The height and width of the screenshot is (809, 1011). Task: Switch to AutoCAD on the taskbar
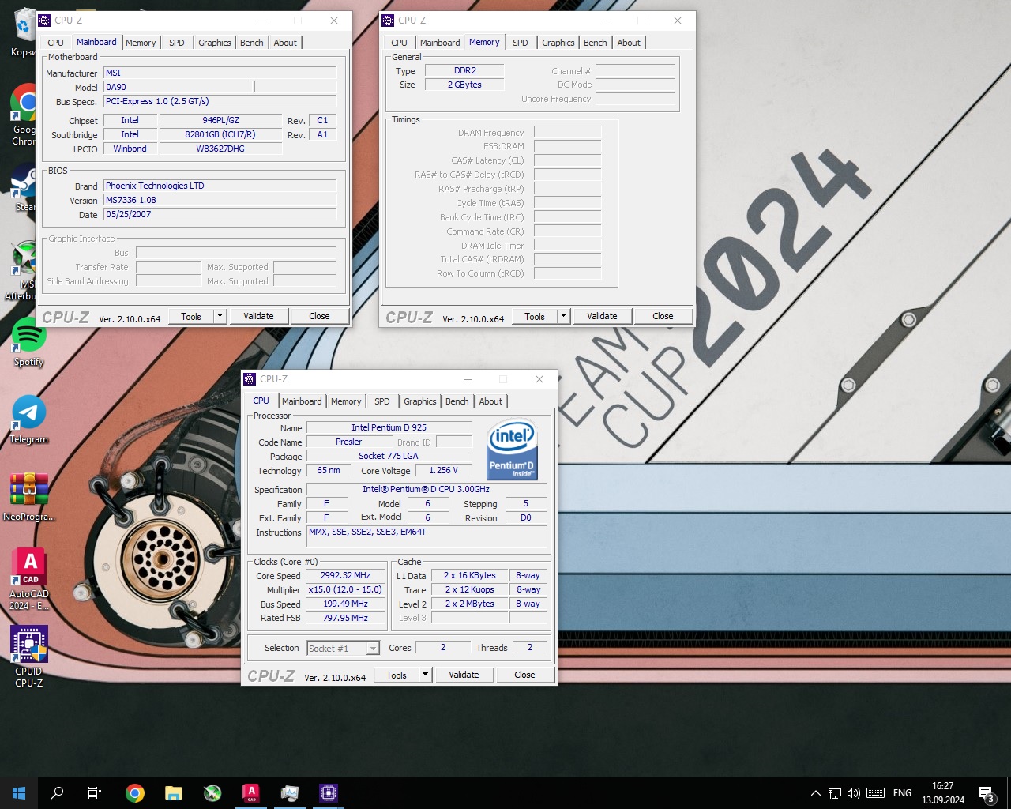[x=251, y=793]
